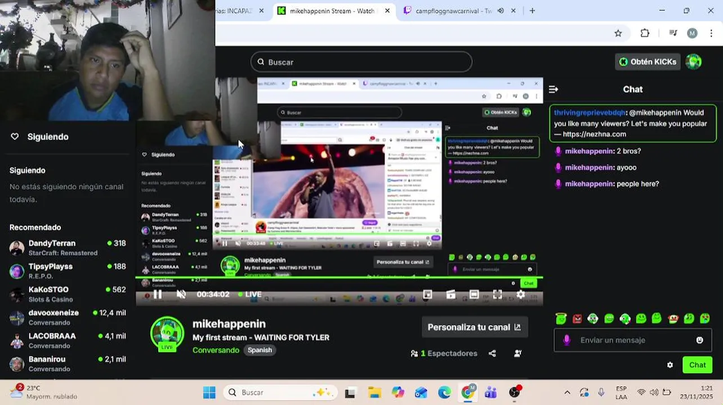Open the Siguiendo heart section

point(39,137)
